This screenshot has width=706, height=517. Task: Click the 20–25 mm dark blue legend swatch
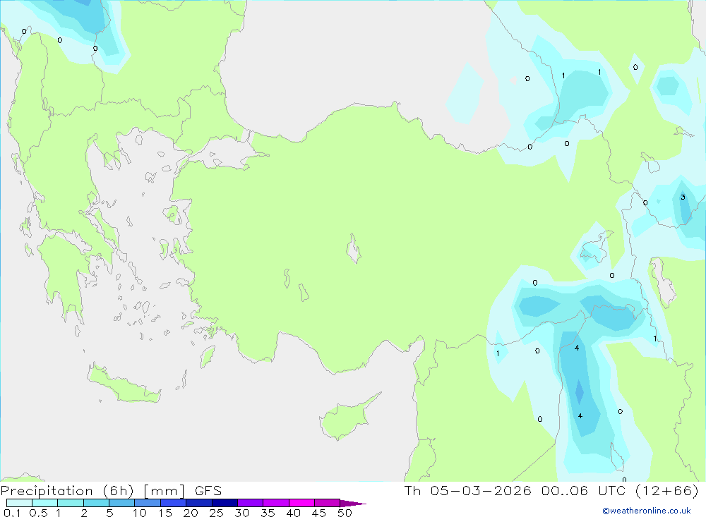pyautogui.click(x=198, y=503)
